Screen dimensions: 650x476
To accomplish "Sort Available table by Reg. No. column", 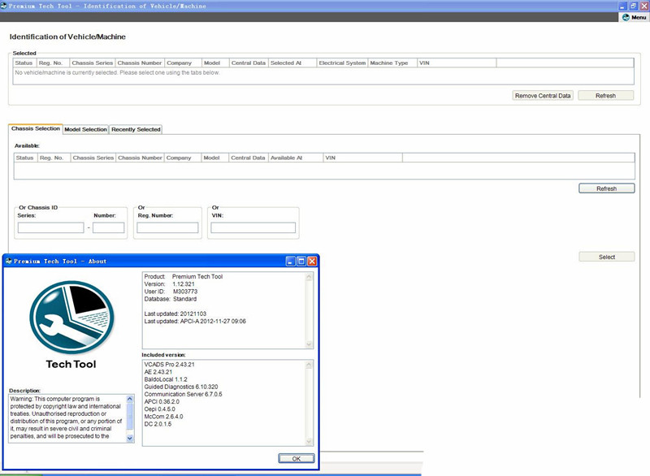I will click(x=54, y=158).
